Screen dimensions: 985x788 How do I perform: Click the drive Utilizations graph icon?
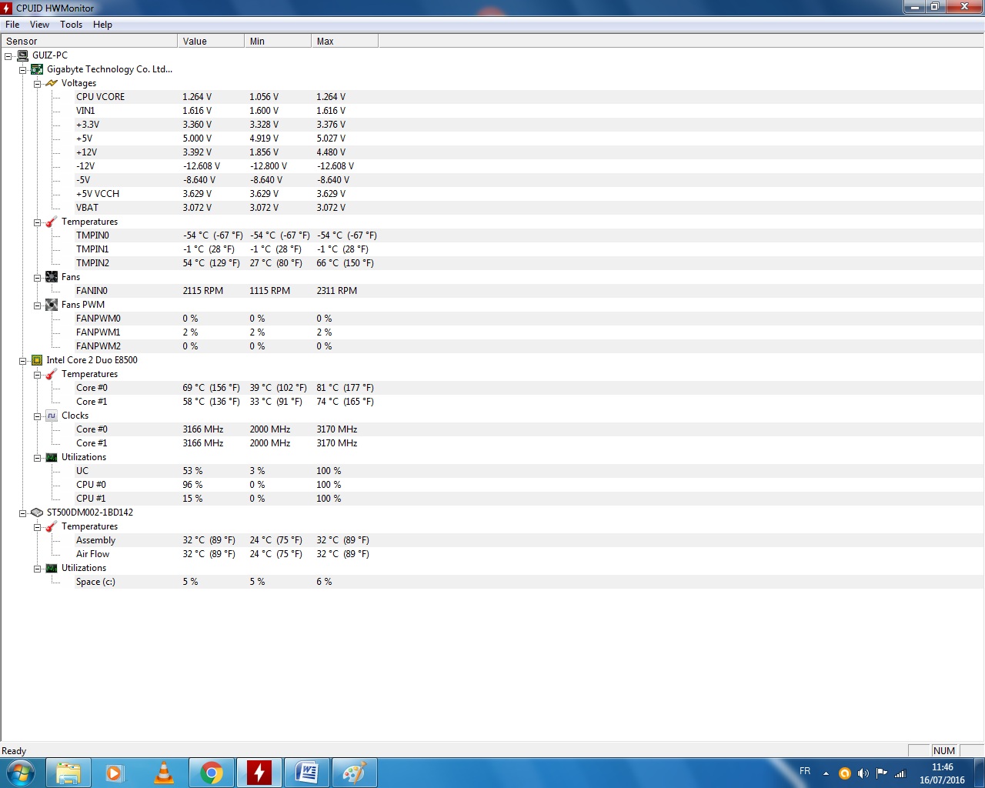click(x=52, y=568)
